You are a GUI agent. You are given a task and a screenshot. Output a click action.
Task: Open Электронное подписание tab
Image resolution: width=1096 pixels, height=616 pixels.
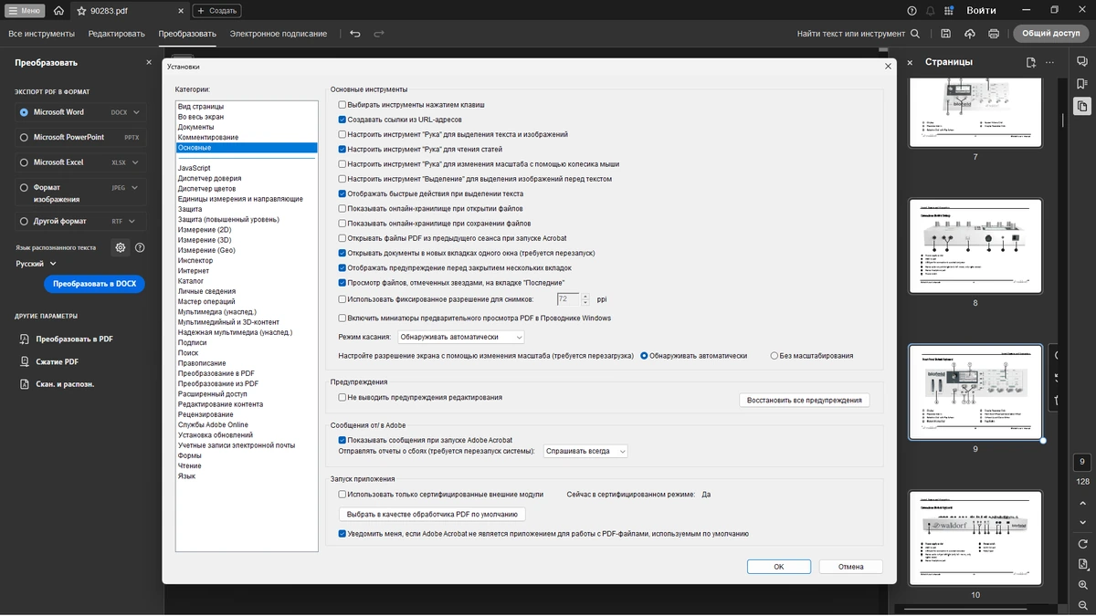click(x=278, y=34)
